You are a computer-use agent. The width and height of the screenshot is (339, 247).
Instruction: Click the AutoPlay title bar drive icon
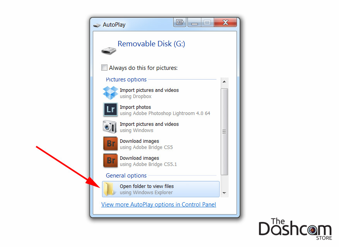[x=97, y=25]
